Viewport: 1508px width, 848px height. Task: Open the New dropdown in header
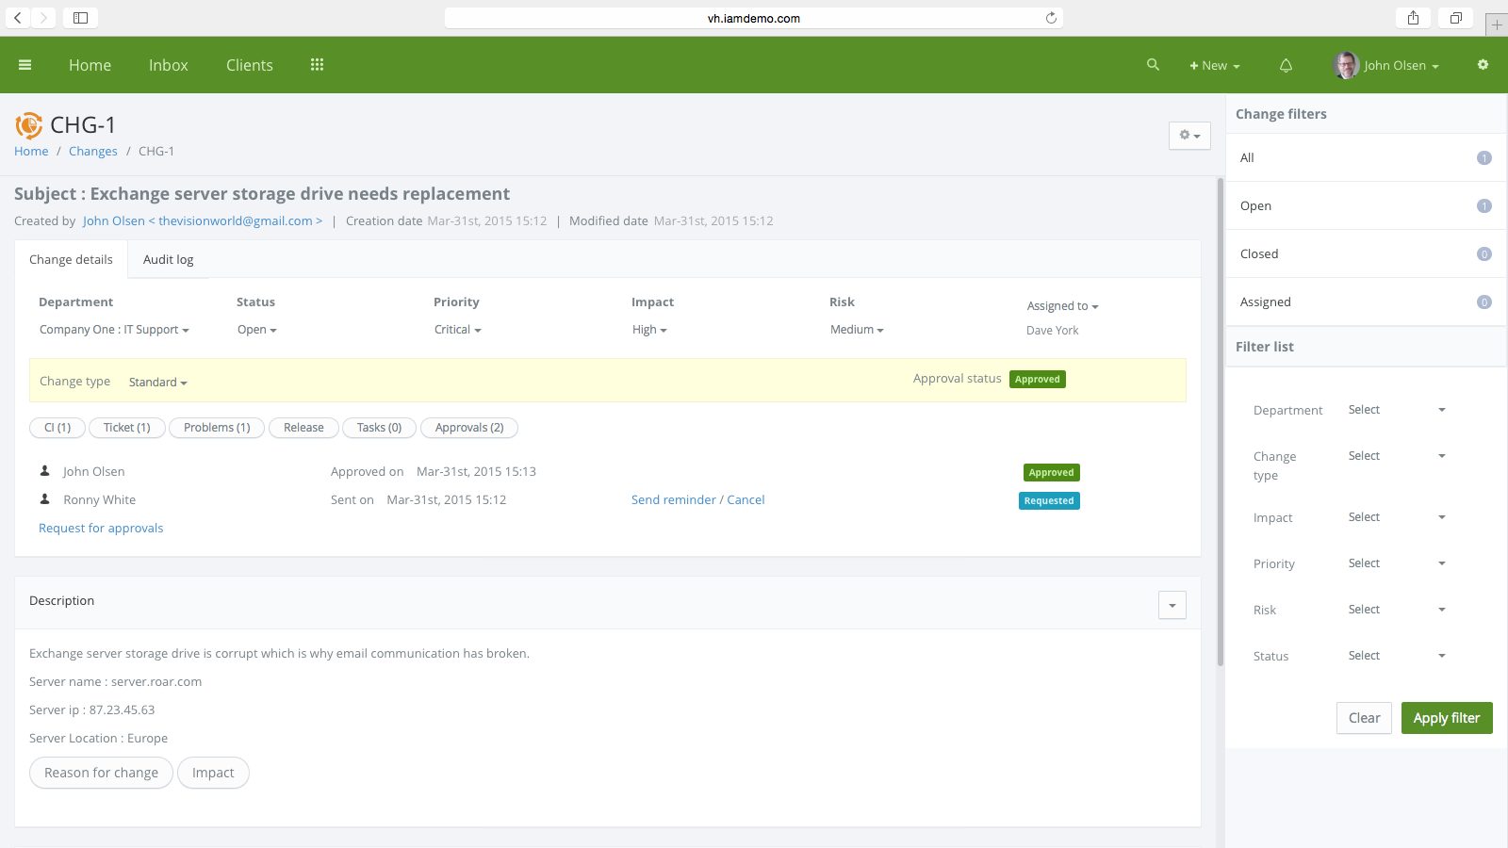1215,66
